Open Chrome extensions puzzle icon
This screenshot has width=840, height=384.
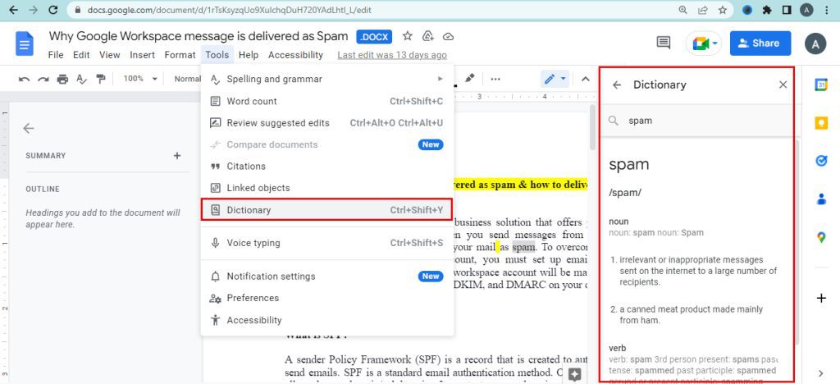click(767, 10)
